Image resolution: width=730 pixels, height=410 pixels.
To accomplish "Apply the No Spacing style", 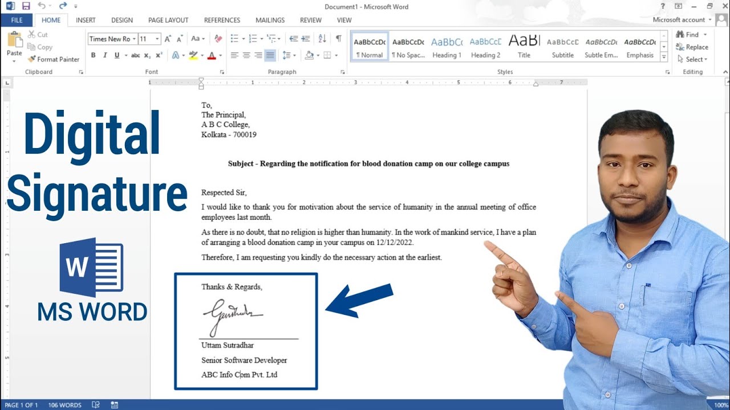I will 408,47.
